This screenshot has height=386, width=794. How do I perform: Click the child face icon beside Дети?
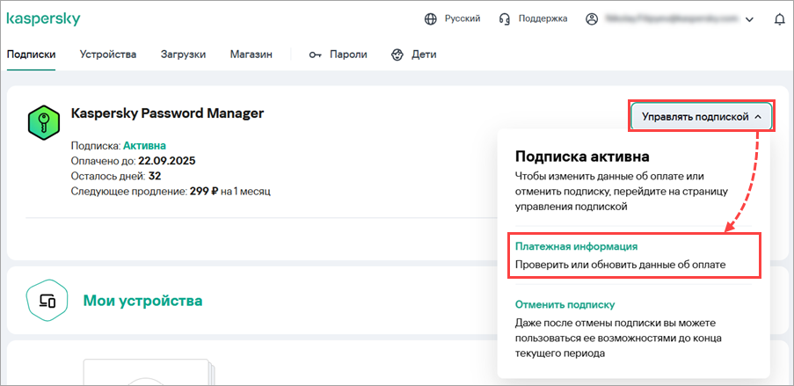click(x=398, y=55)
